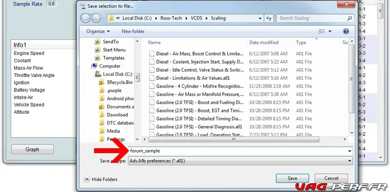Click the Back navigation arrow button

(85, 18)
